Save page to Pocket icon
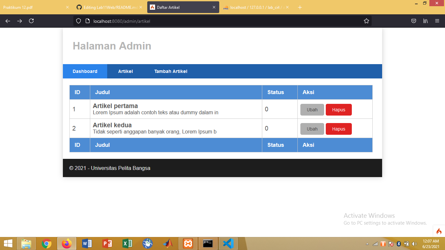Screen dimensions: 445x250 [x=413, y=21]
